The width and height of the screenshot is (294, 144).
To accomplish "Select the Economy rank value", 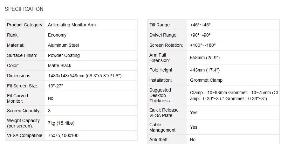I will tap(57, 35).
